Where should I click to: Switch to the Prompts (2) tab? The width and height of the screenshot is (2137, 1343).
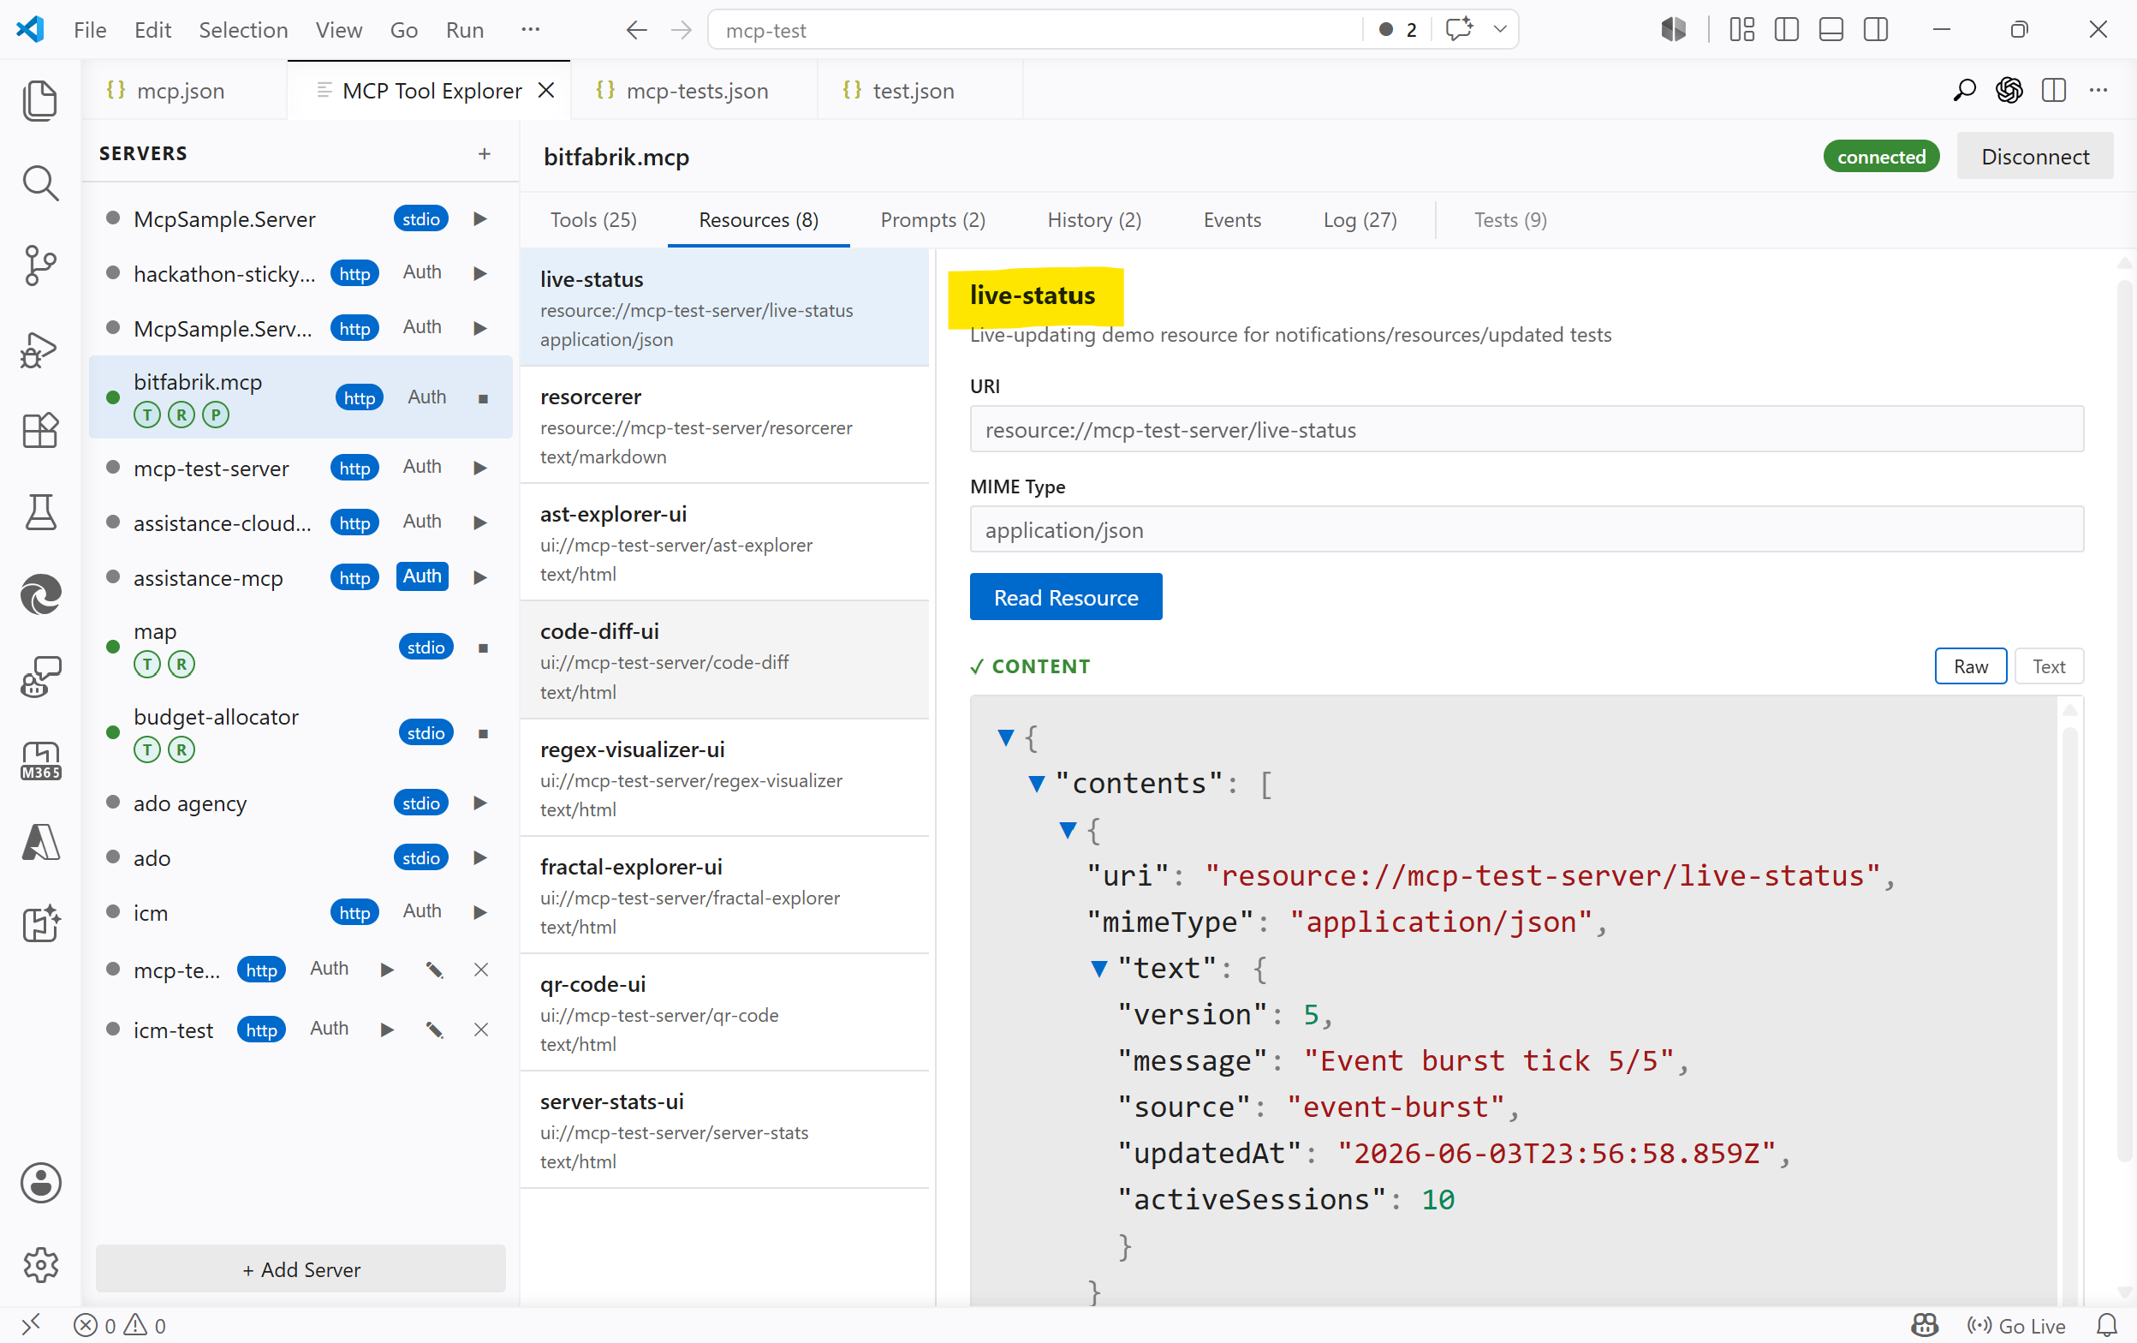[932, 220]
